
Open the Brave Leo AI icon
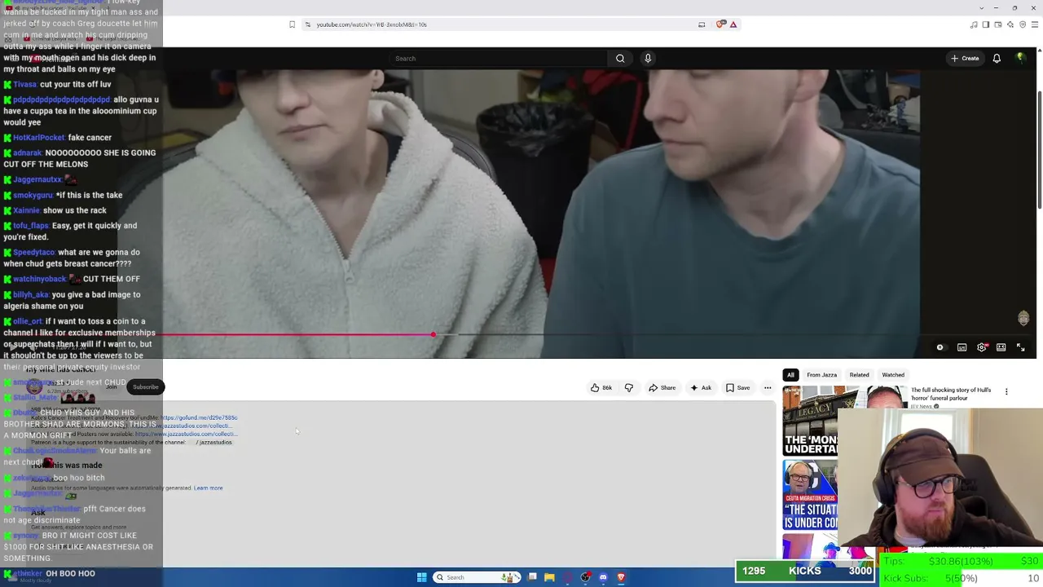1010,24
